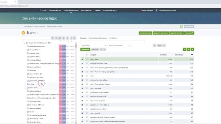Select the каркасная баня cluster
The width and height of the screenshot is (221, 124).
pyautogui.click(x=35, y=91)
